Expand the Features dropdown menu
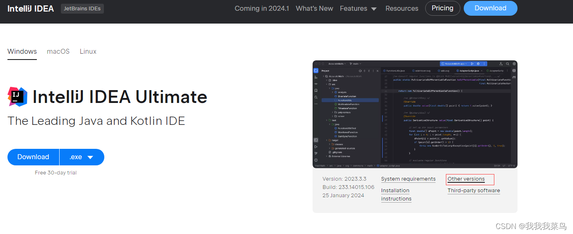The height and width of the screenshot is (234, 573). pos(358,8)
